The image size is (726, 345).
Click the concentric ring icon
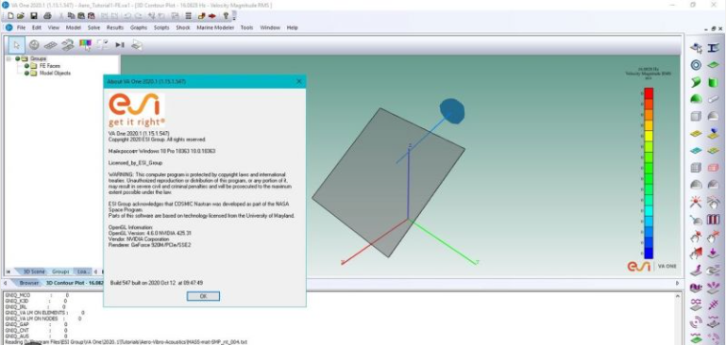coord(696,65)
